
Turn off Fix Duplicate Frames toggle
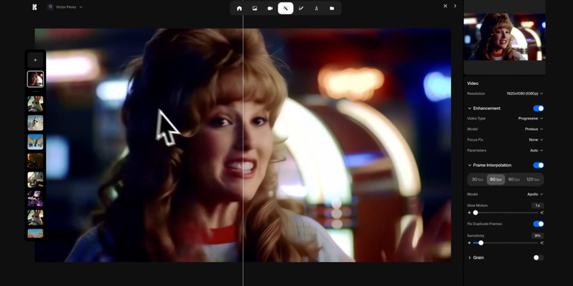[x=538, y=224]
